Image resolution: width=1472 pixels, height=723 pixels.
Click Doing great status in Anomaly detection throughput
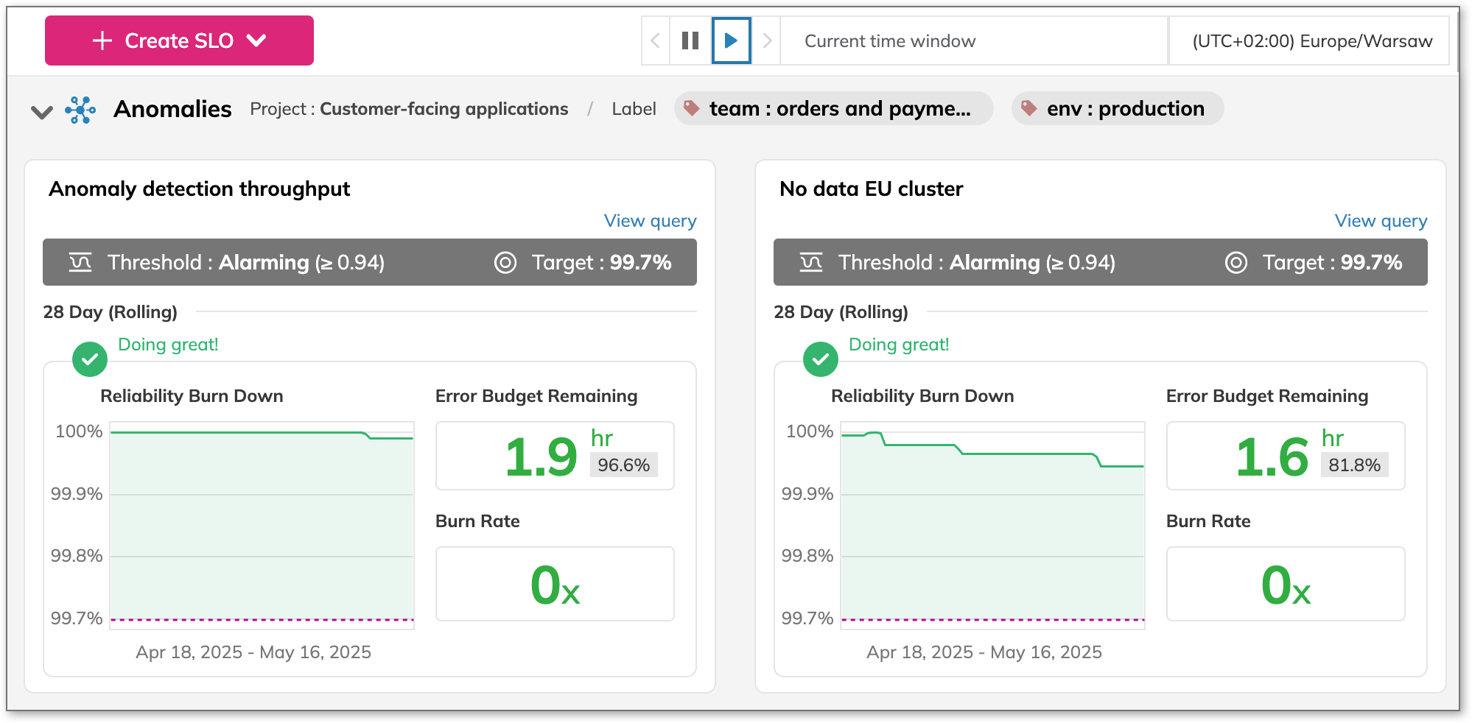pyautogui.click(x=168, y=345)
